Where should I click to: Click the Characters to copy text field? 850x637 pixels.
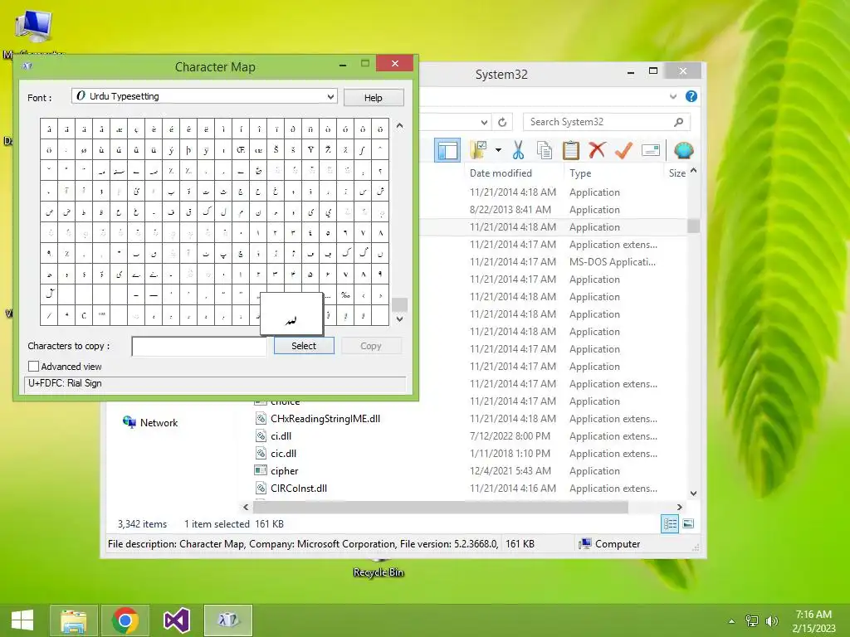pyautogui.click(x=199, y=346)
